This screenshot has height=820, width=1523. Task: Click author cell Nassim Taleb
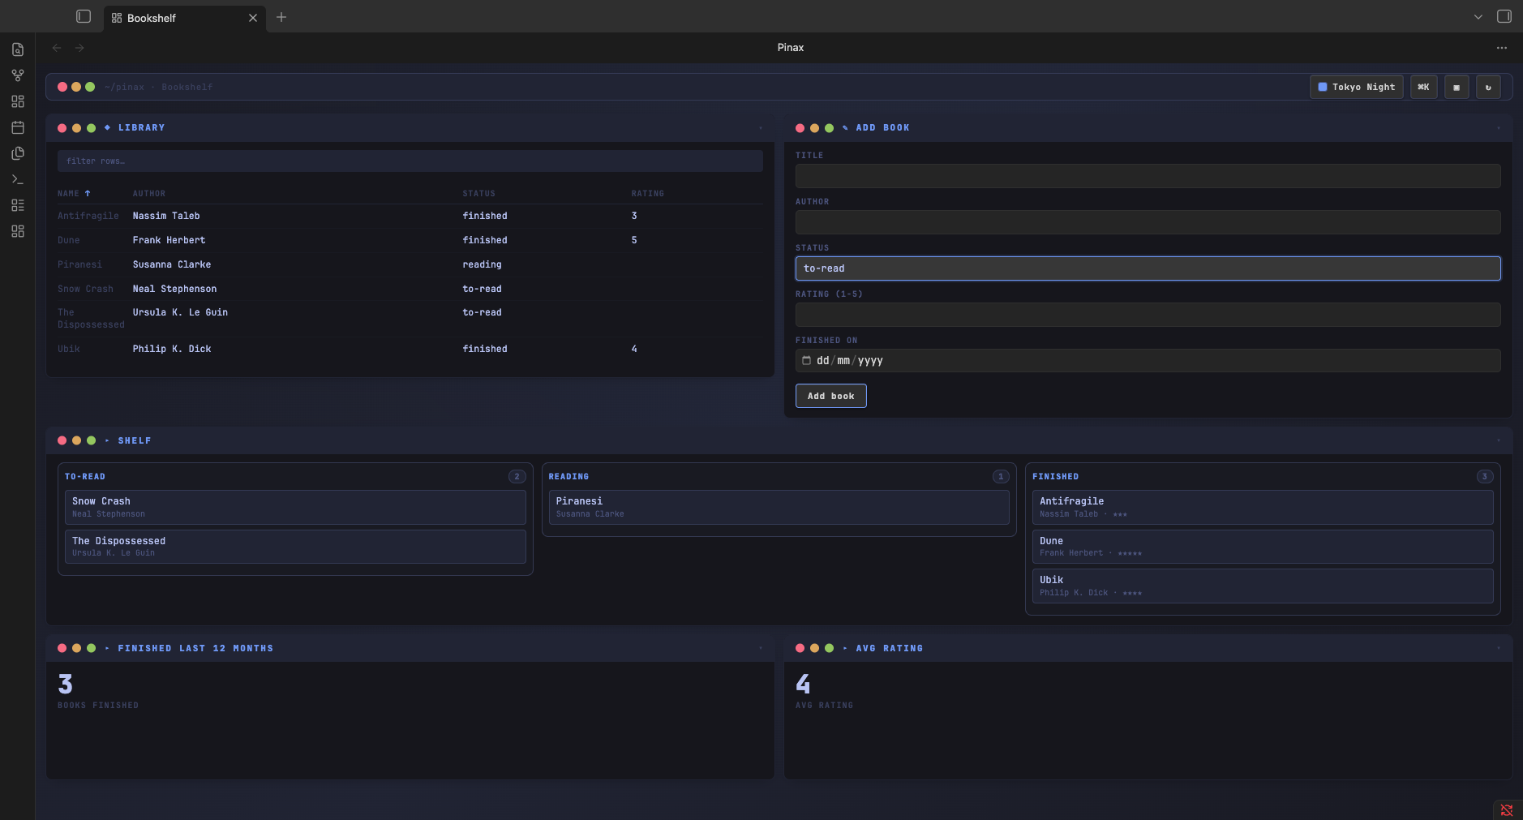[x=166, y=216]
